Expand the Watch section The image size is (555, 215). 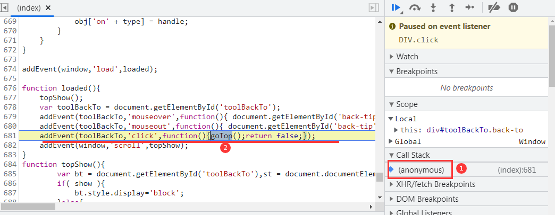(x=407, y=57)
